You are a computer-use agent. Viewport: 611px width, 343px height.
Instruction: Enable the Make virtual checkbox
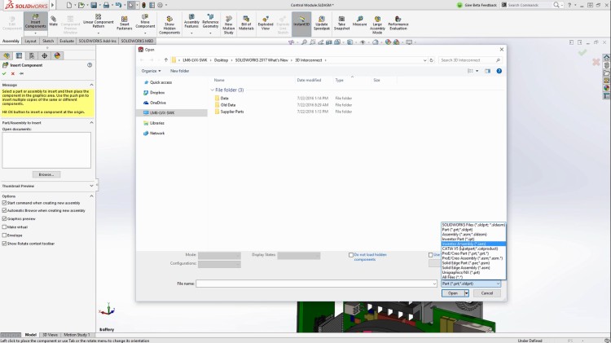pyautogui.click(x=4, y=226)
